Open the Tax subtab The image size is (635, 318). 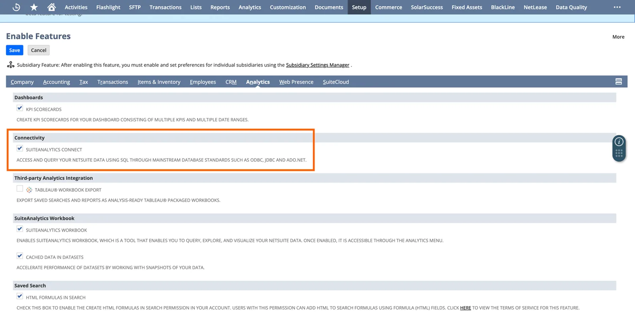(x=83, y=82)
